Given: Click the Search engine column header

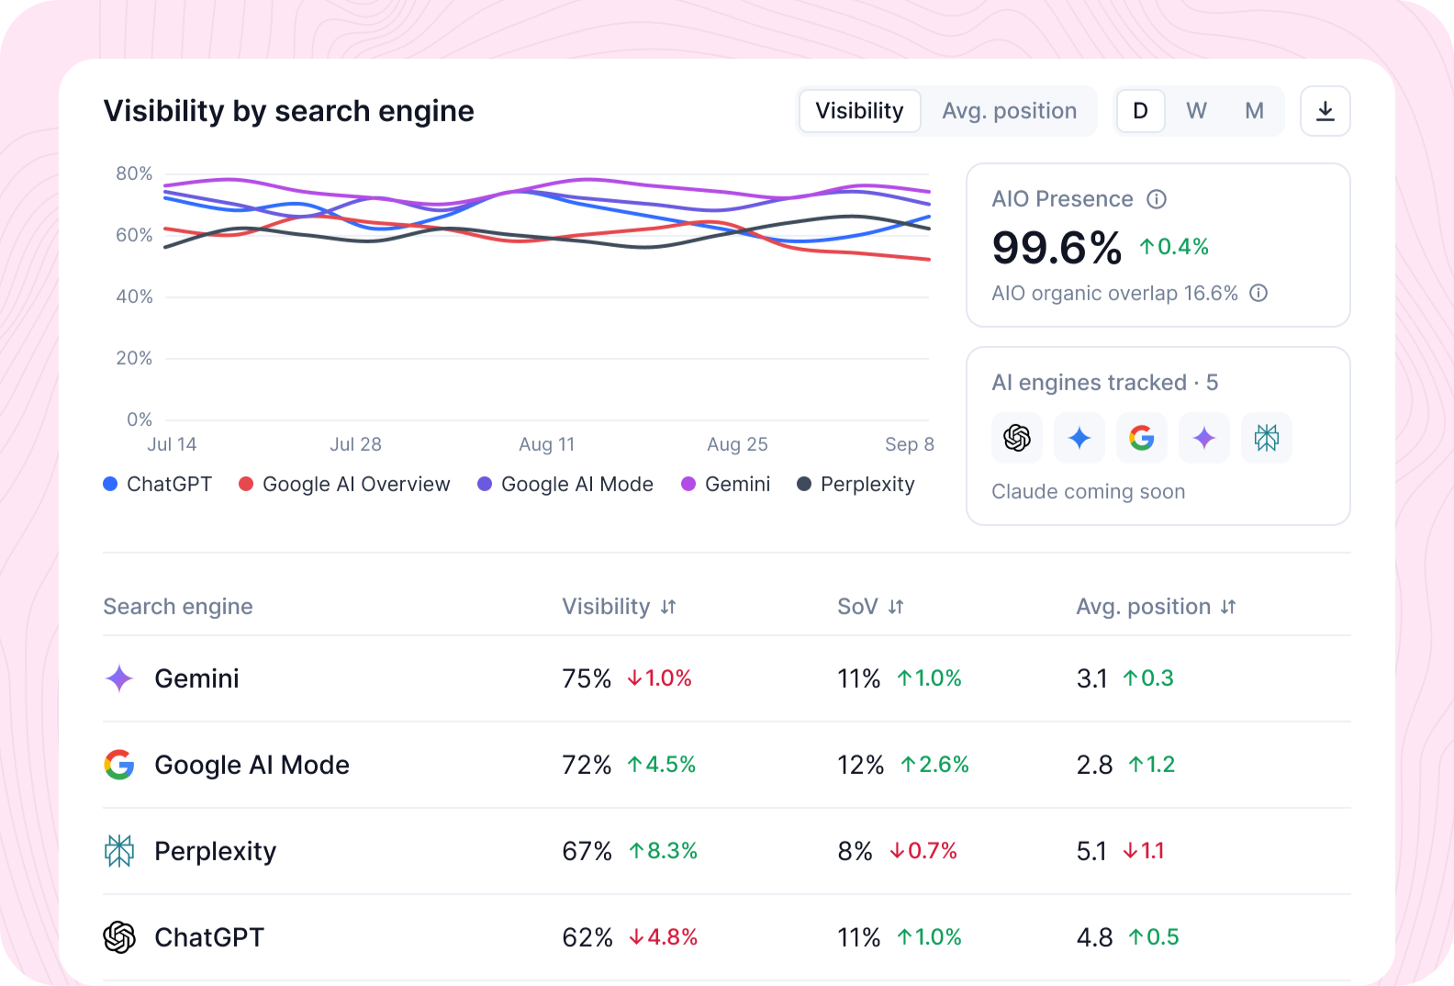Looking at the screenshot, I should pyautogui.click(x=178, y=607).
